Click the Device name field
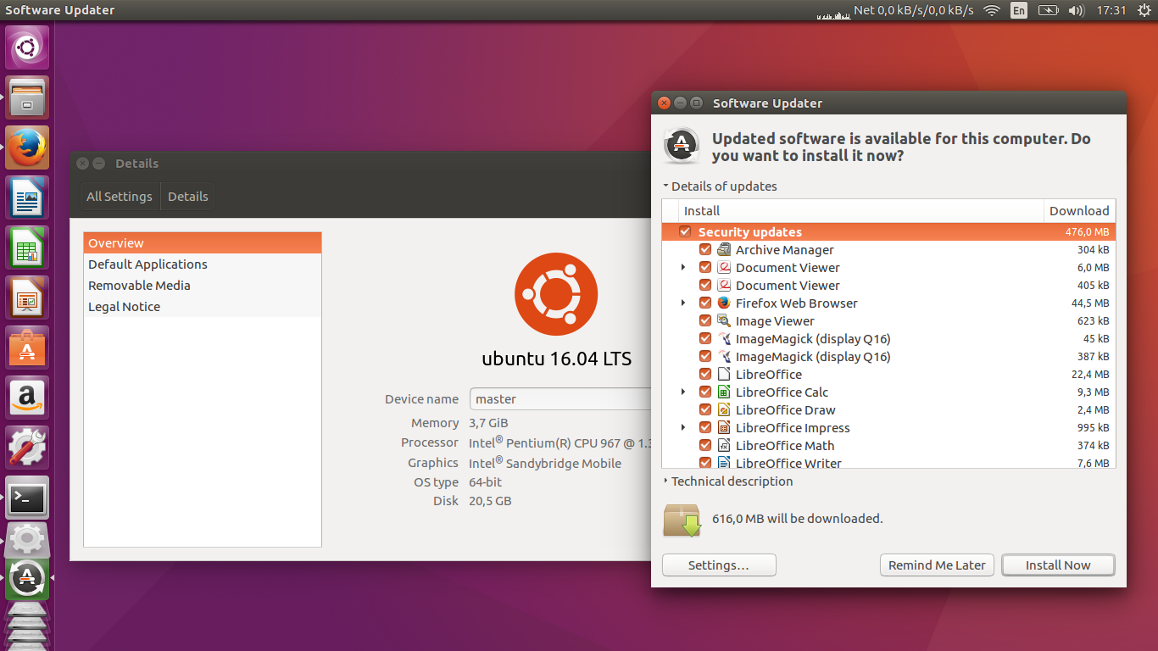 coord(560,399)
